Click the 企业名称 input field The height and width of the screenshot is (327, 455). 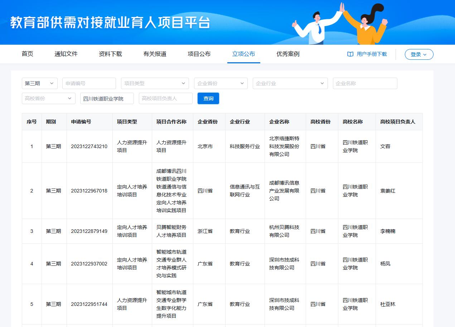tap(365, 83)
